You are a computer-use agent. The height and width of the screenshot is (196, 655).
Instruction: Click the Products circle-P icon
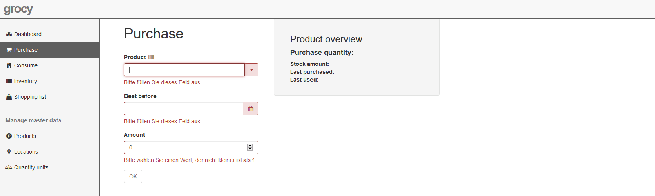[9, 136]
